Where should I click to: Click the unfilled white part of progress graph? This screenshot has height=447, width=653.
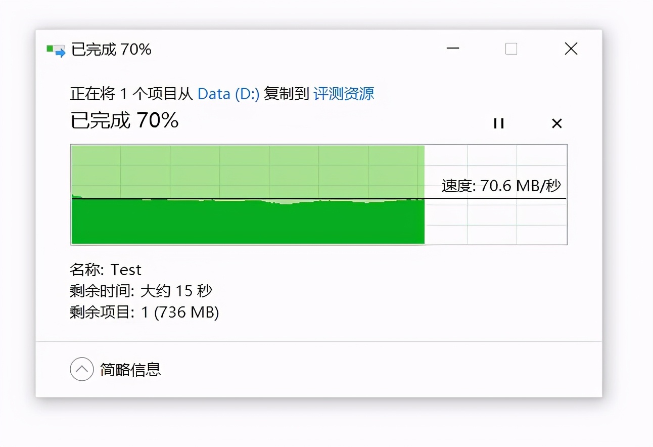click(x=495, y=222)
